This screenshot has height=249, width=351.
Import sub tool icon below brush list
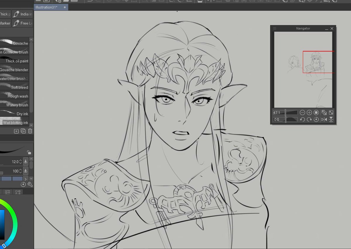pos(16,131)
